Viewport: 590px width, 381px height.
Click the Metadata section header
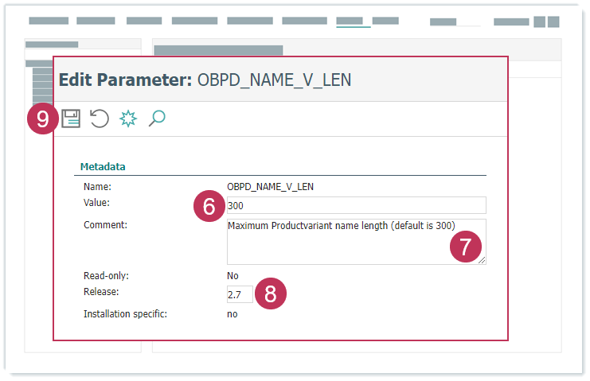103,167
